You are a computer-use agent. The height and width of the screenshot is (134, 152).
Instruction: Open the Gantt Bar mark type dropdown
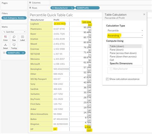tap(14, 32)
